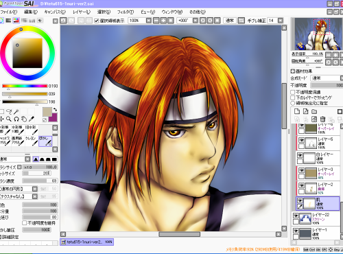The height and width of the screenshot is (254, 343).
Task: Clear the layer with the erase-layer icon
Action: pos(314,119)
